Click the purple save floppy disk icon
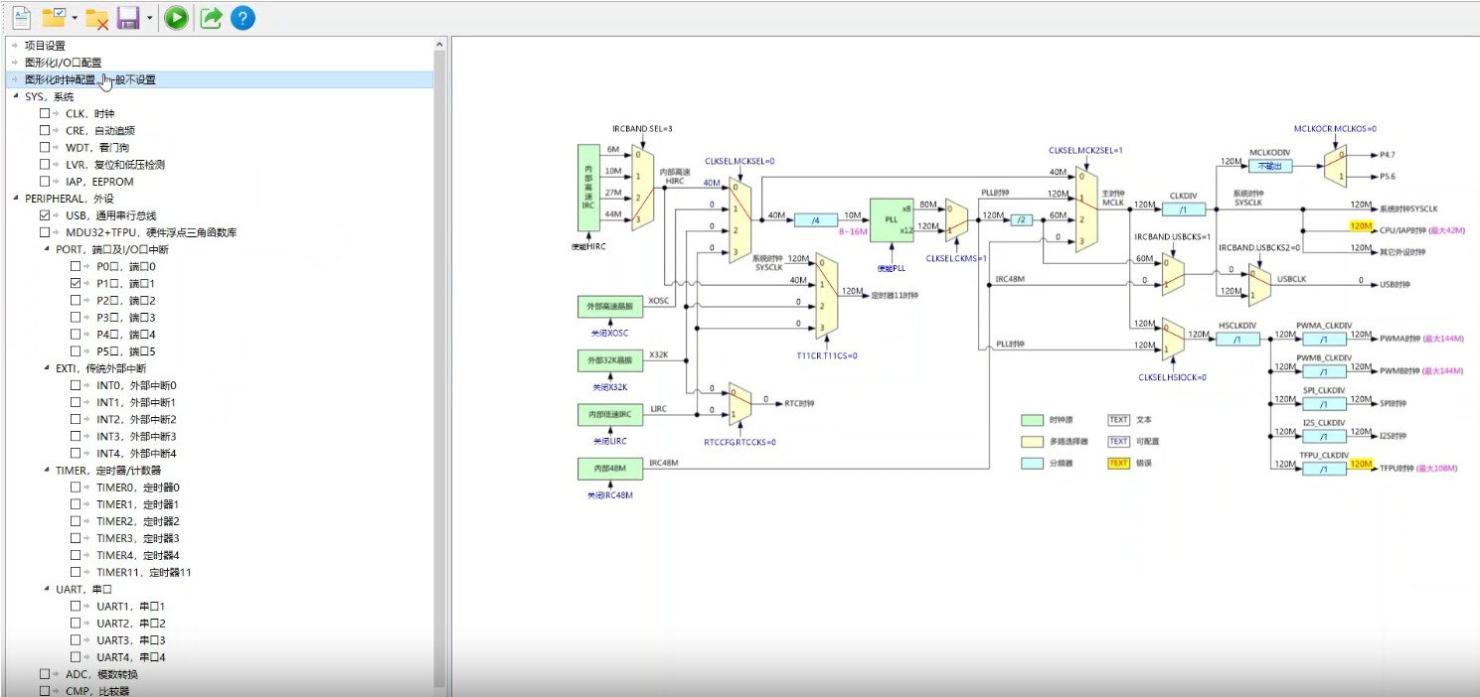This screenshot has height=697, width=1480. [127, 17]
